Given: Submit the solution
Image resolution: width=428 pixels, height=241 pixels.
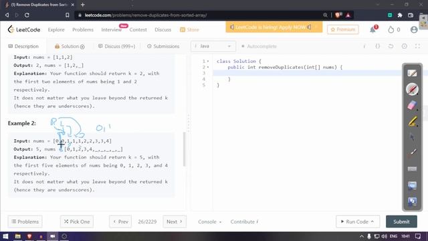Looking at the screenshot, I should click(401, 222).
